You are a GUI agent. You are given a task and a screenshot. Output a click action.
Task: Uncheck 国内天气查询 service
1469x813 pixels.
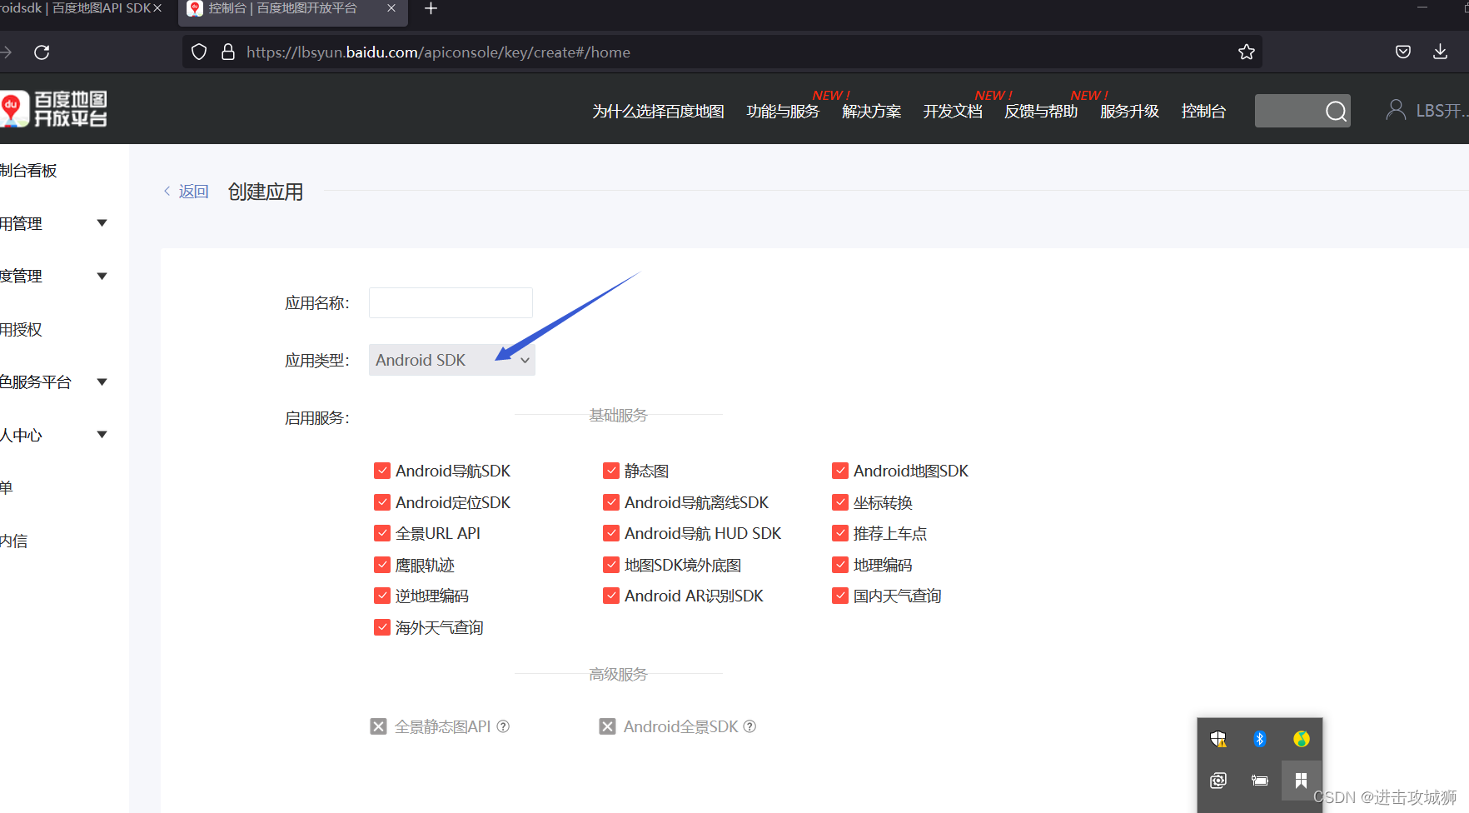(x=840, y=596)
